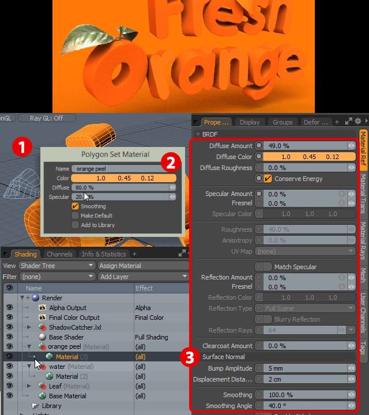Click Smoothing Angle slider arrows

point(352,405)
